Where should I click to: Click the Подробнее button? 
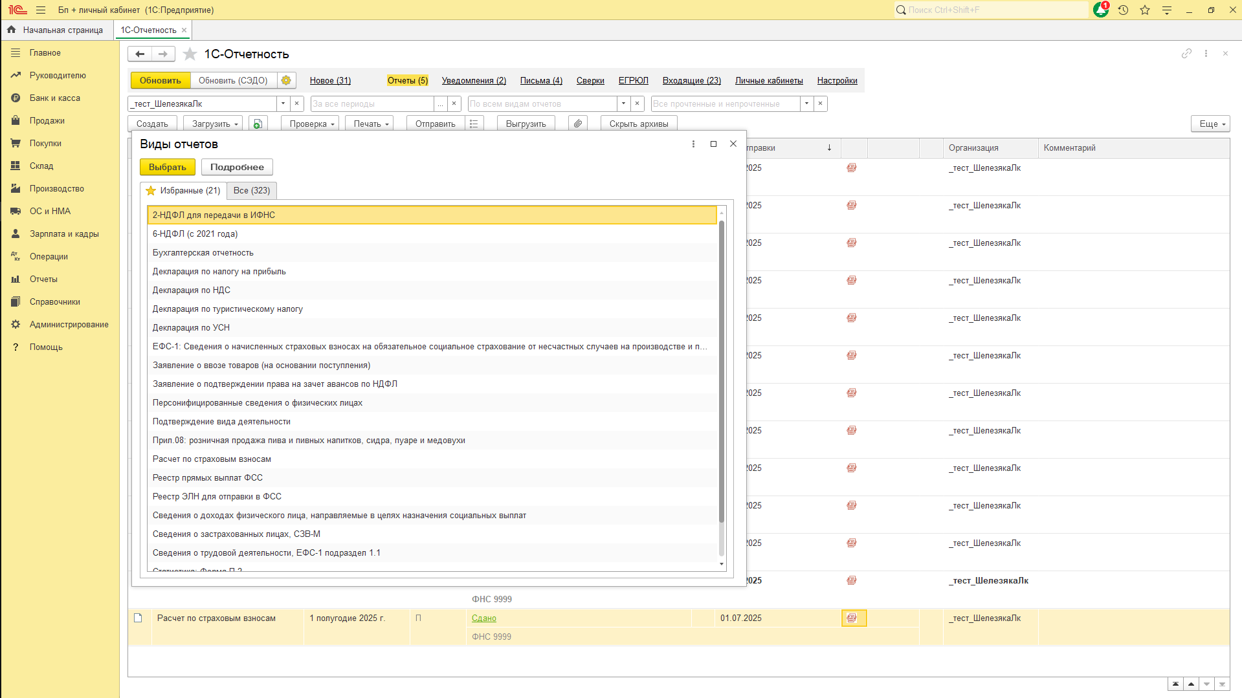(237, 167)
